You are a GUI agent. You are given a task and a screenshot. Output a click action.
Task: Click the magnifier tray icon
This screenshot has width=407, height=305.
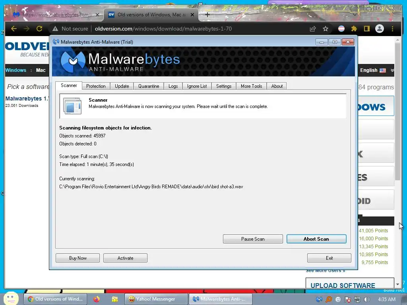click(x=329, y=299)
